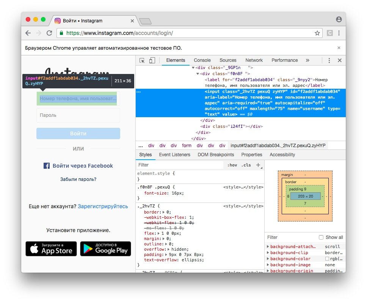This screenshot has height=303, width=367.
Task: Open the Apple App Store badge
Action: click(51, 249)
